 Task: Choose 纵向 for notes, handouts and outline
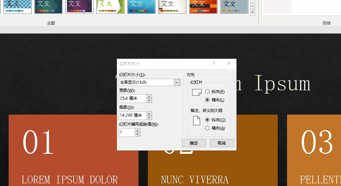coord(207,120)
